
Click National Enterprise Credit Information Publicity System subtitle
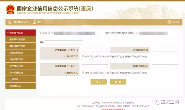tap(48, 13)
